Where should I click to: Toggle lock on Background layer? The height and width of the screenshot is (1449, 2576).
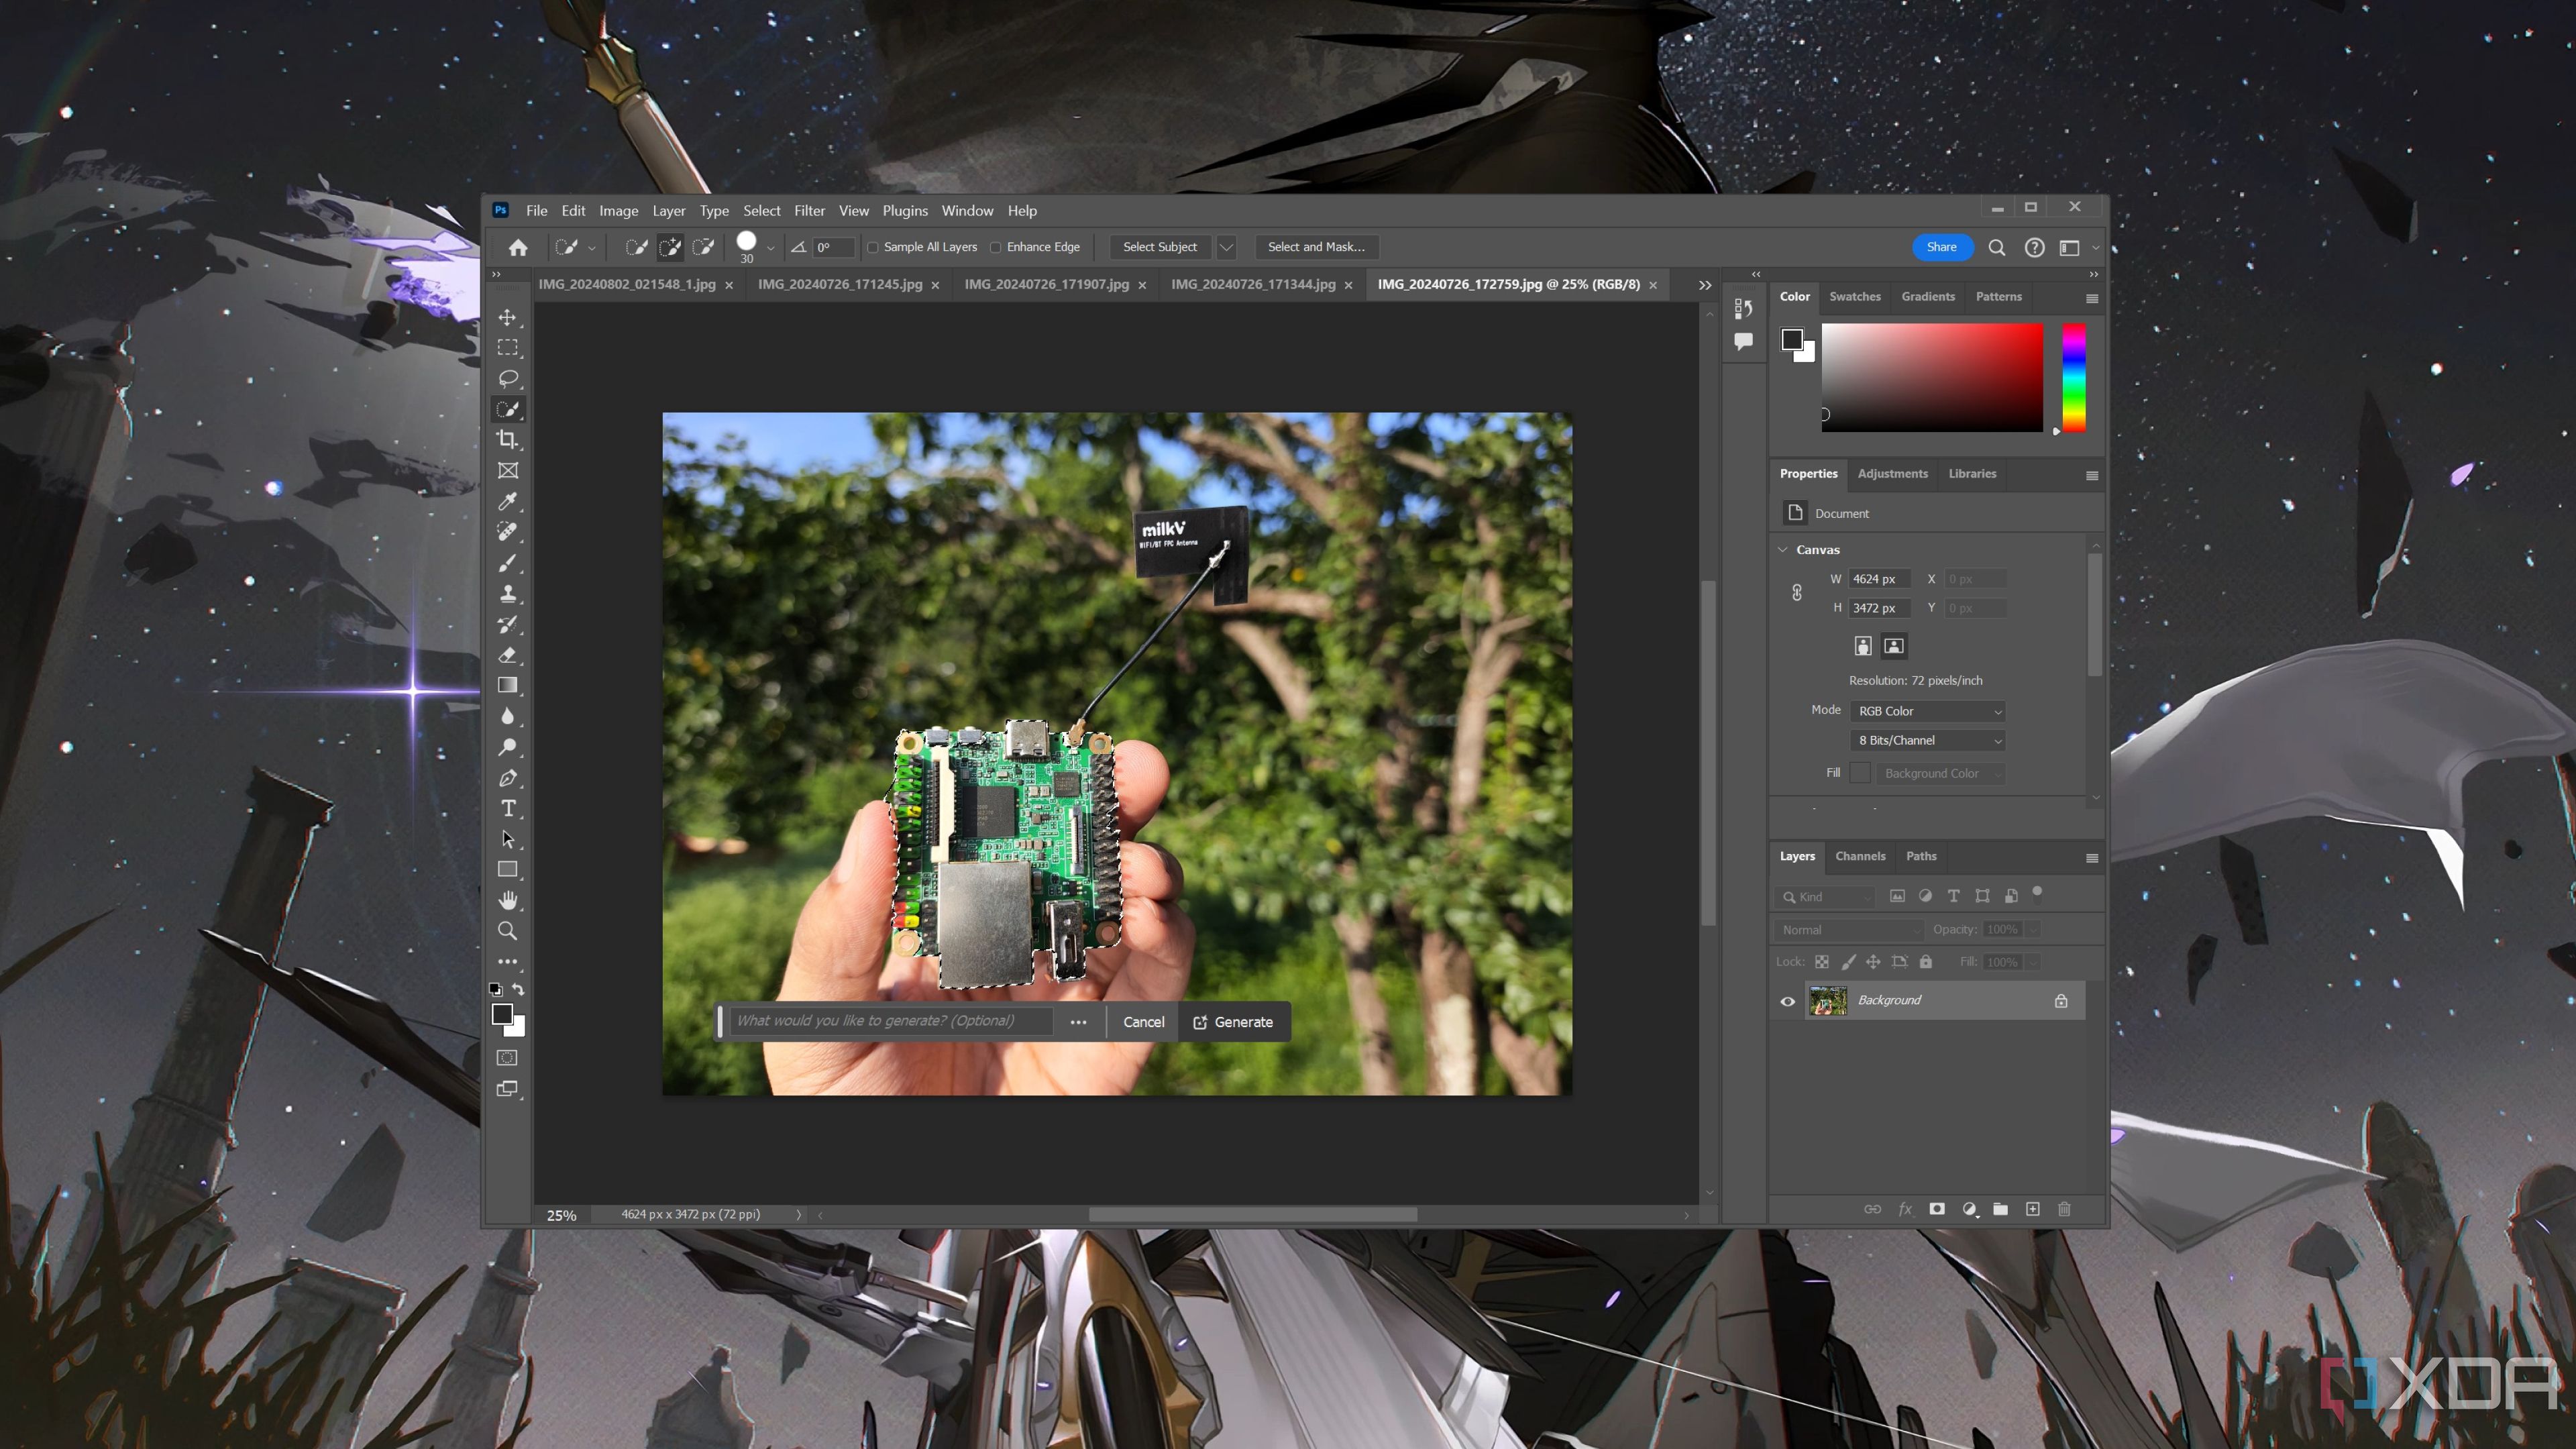tap(2061, 1000)
